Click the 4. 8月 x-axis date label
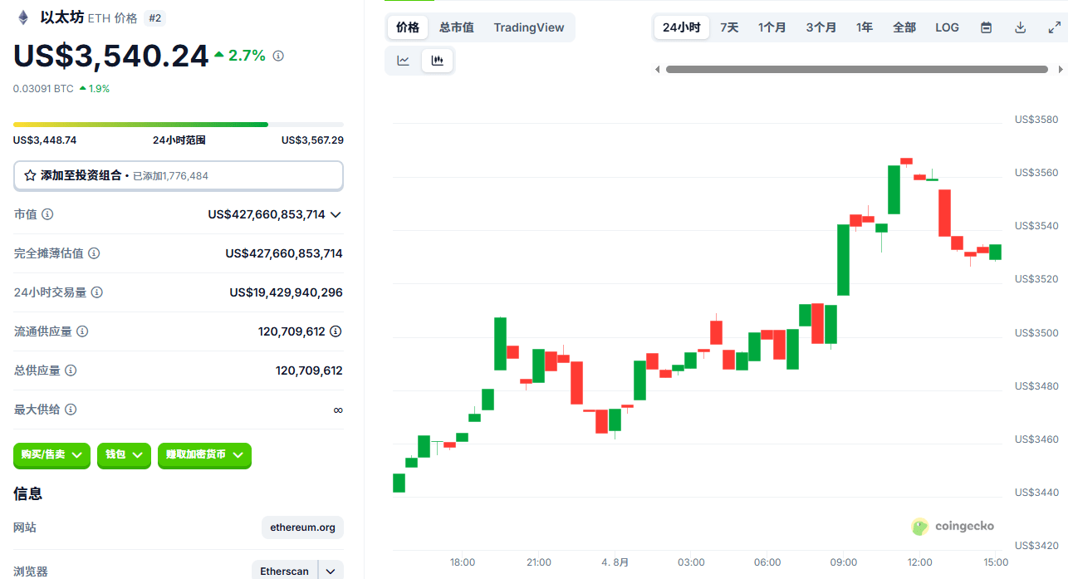 (x=615, y=562)
